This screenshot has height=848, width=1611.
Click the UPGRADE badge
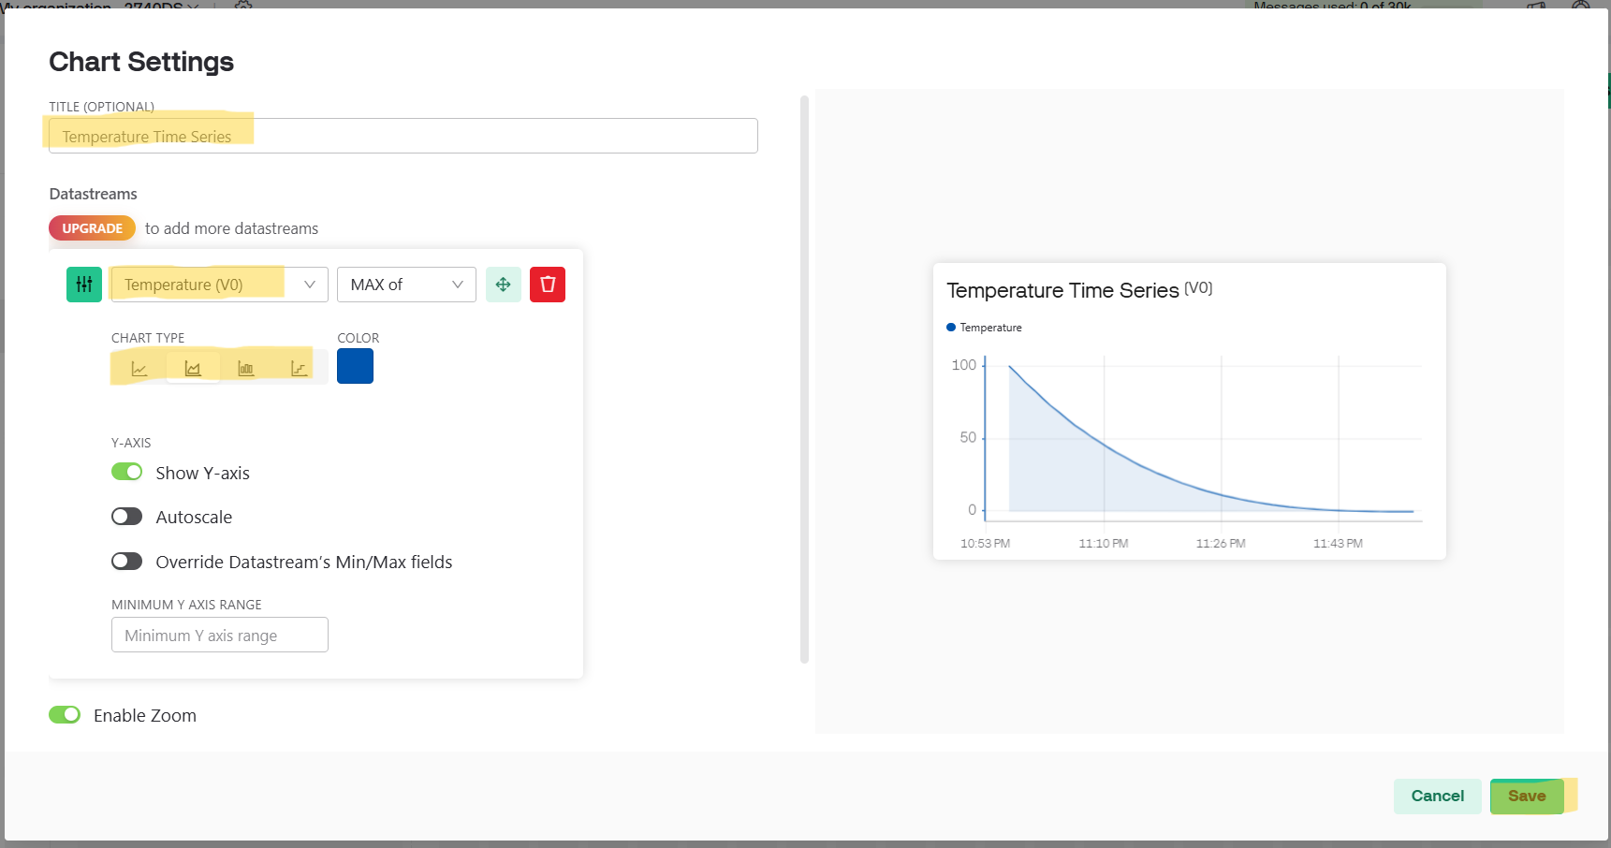tap(92, 228)
